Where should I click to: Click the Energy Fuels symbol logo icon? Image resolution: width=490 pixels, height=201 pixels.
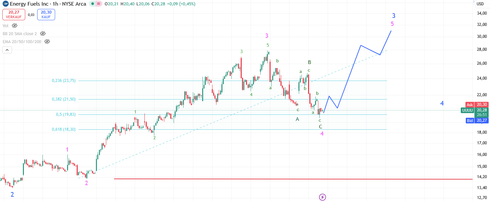point(5,4)
